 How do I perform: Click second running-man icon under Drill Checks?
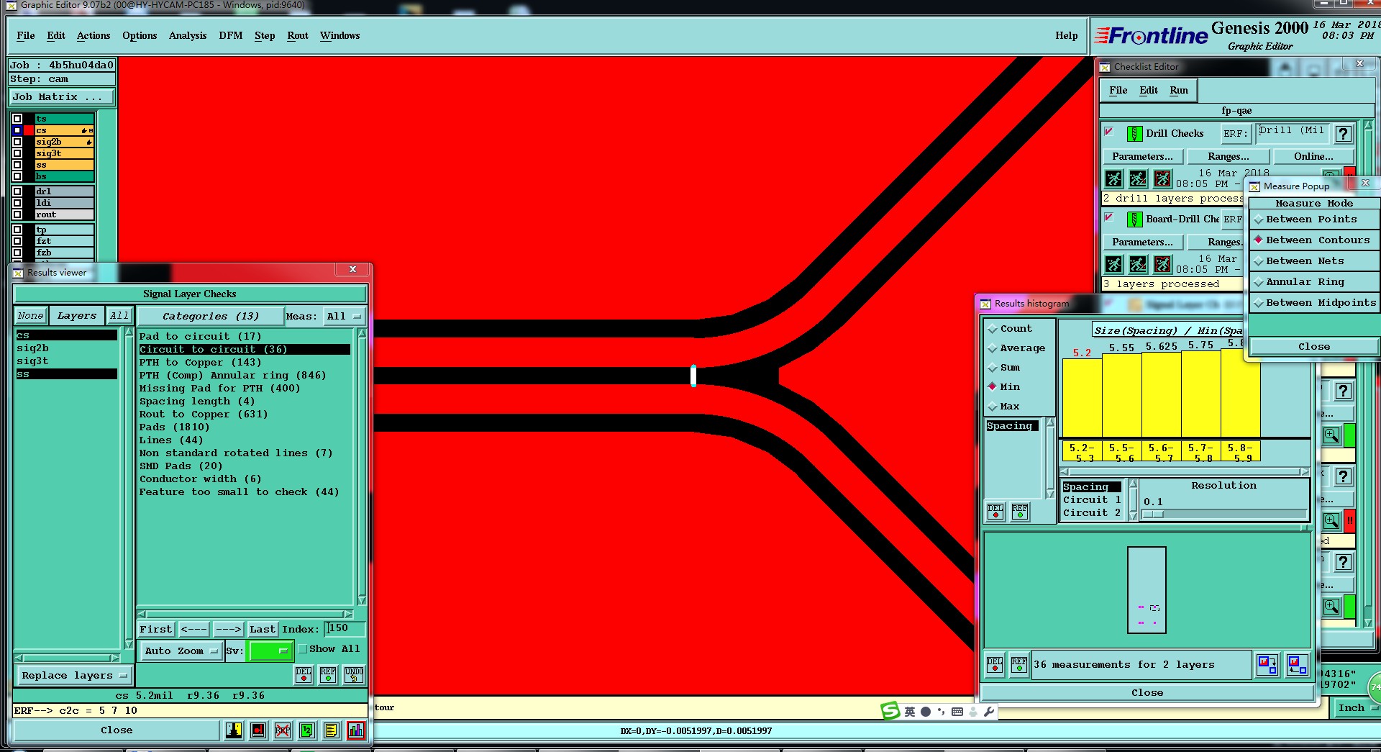[x=1138, y=178]
